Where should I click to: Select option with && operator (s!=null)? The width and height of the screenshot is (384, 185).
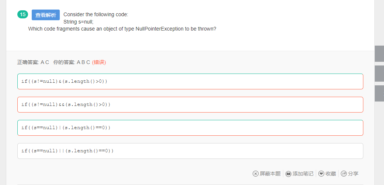click(190, 104)
